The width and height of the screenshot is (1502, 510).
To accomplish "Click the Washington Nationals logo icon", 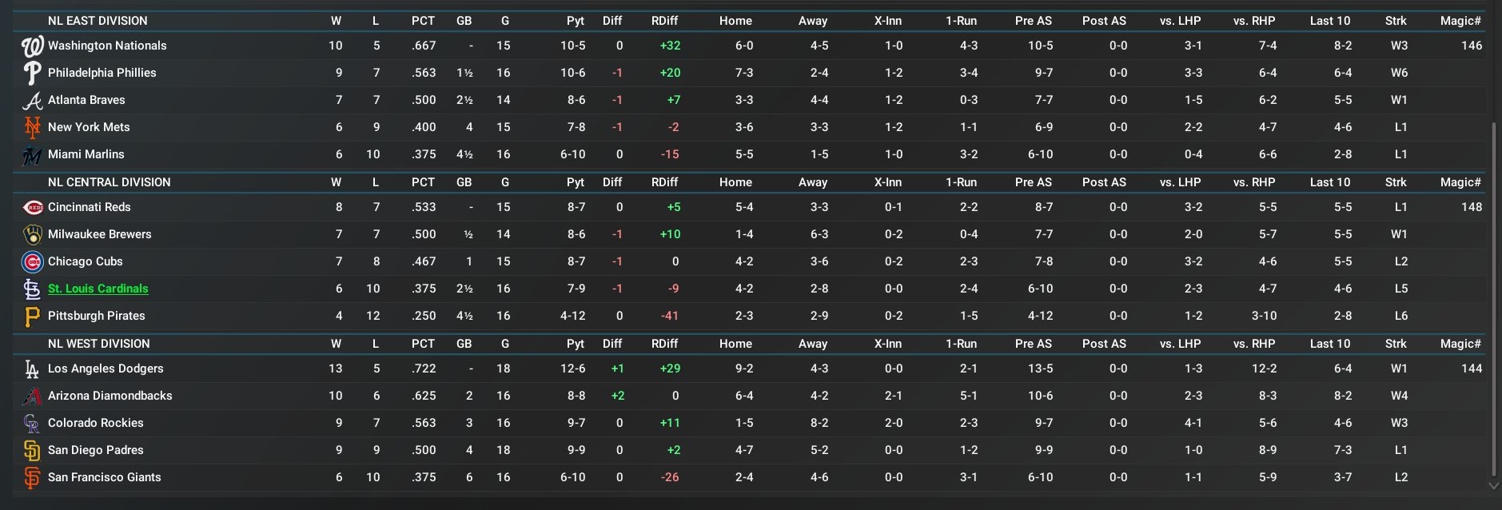I will (x=32, y=46).
